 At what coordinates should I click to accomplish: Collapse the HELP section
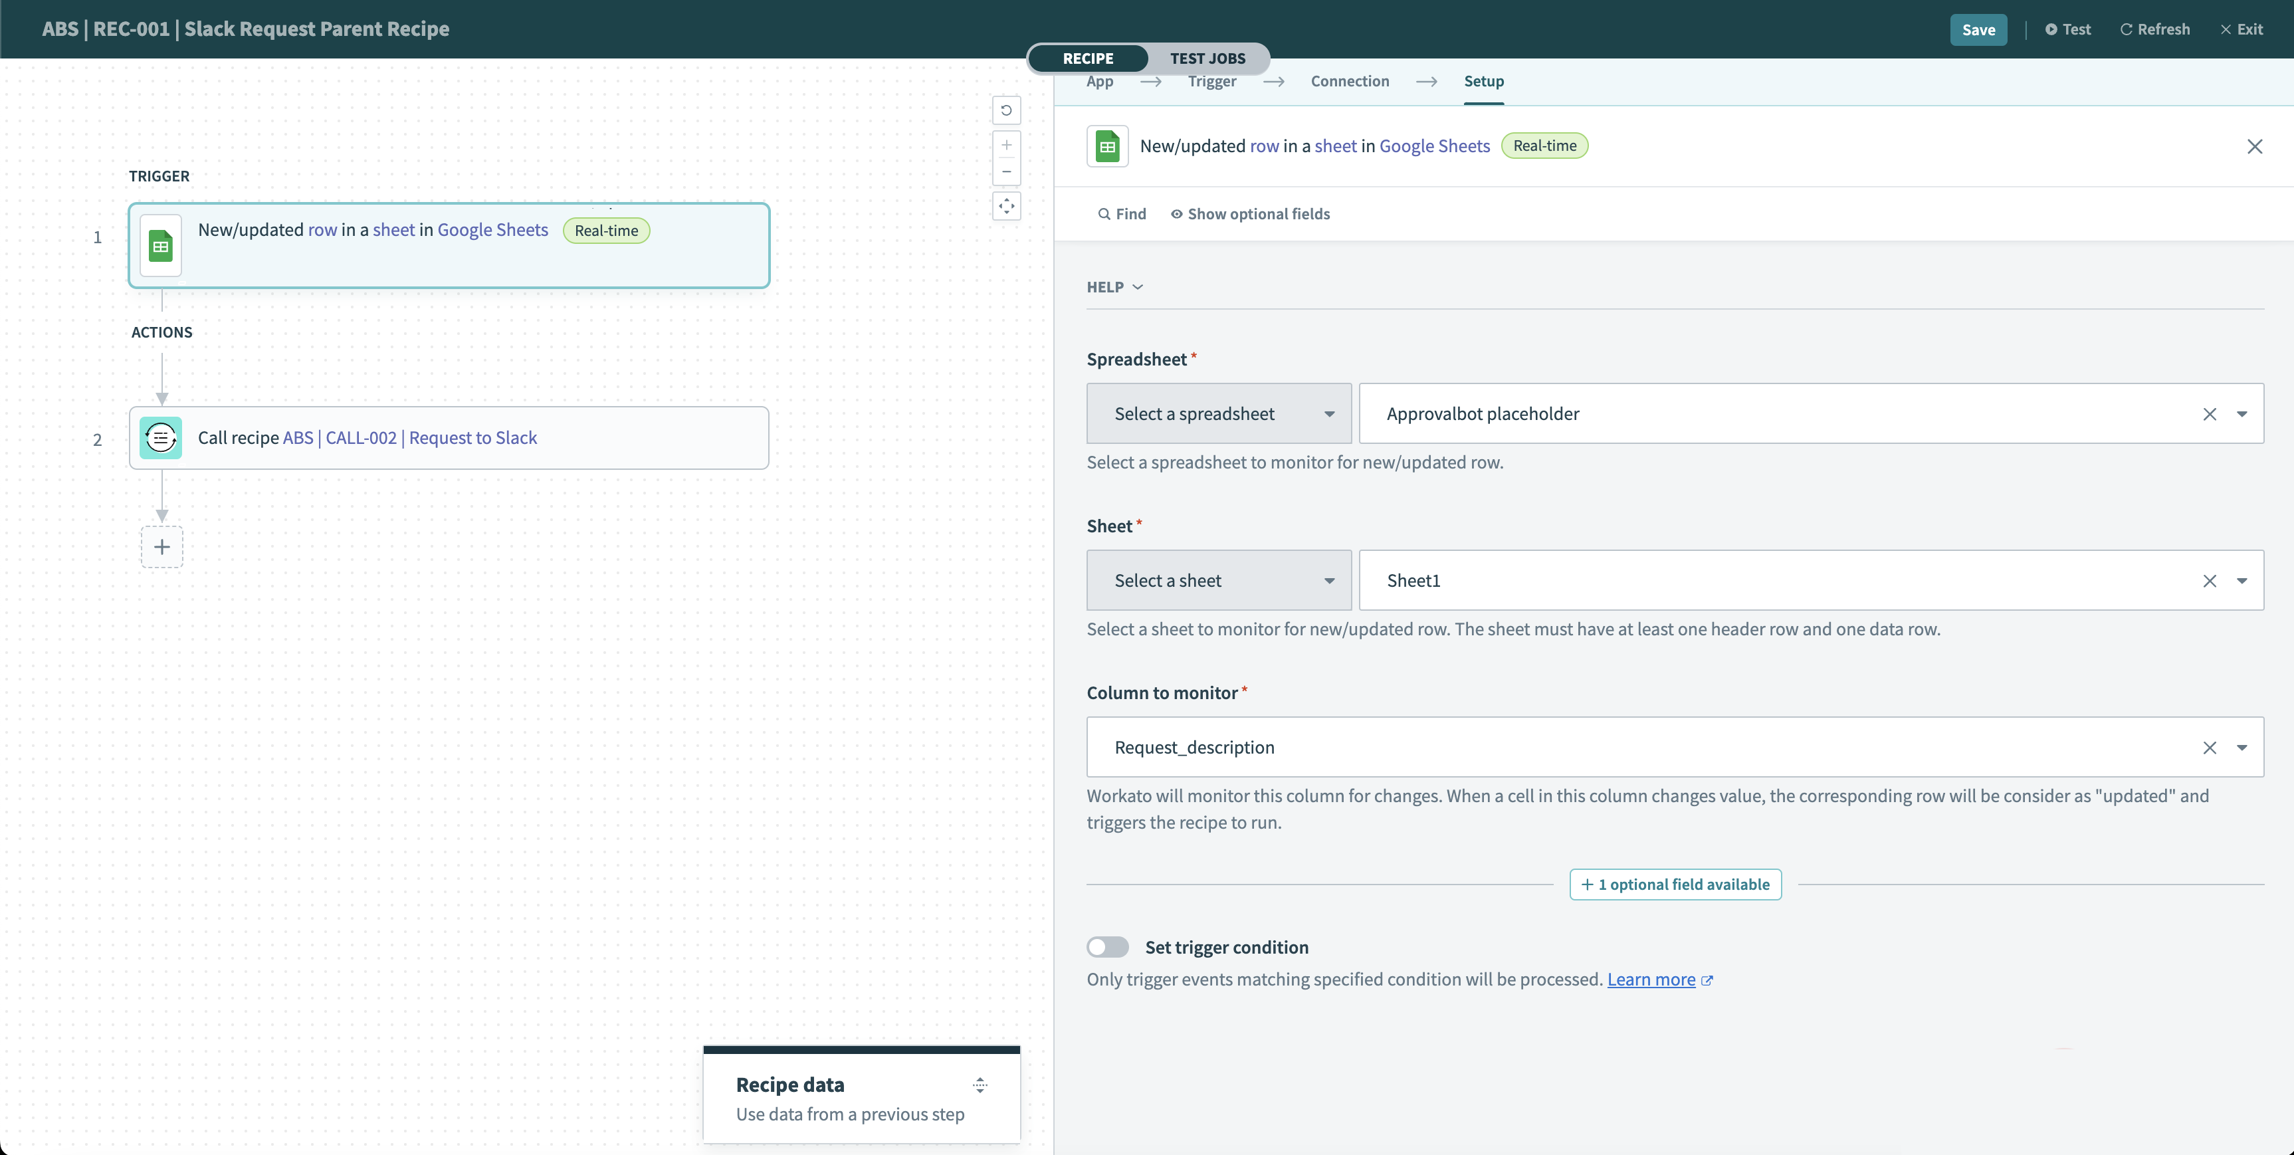coord(1113,286)
